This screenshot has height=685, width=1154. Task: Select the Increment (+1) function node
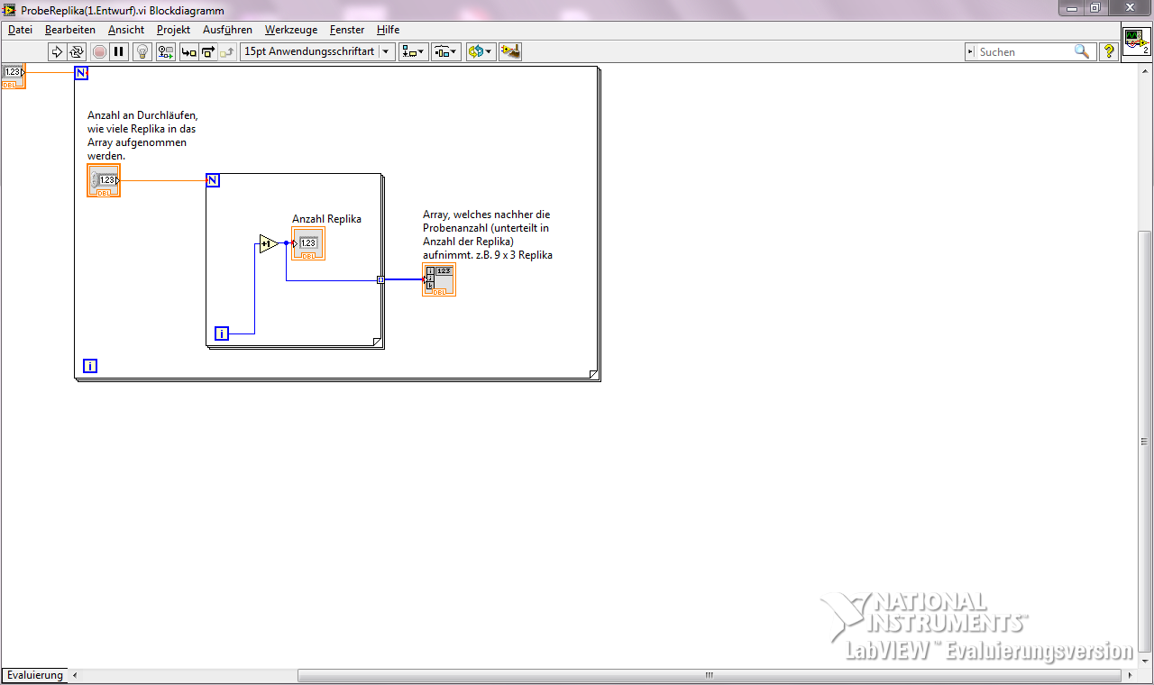pyautogui.click(x=269, y=243)
